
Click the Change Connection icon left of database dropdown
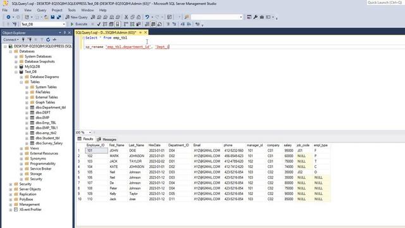coord(15,24)
